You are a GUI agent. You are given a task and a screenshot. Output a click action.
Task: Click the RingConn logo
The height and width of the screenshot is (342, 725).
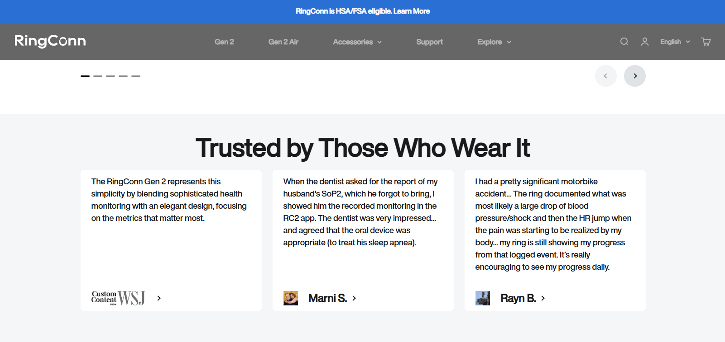tap(50, 41)
